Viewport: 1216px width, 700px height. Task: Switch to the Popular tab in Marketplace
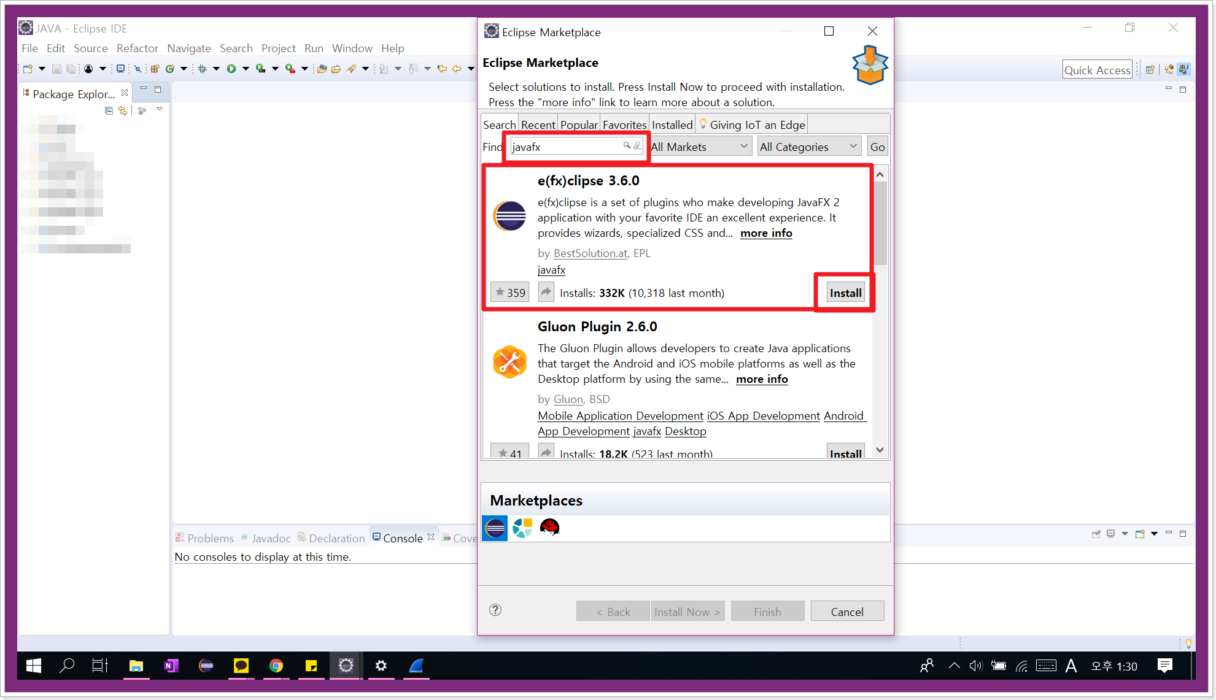[x=579, y=125]
